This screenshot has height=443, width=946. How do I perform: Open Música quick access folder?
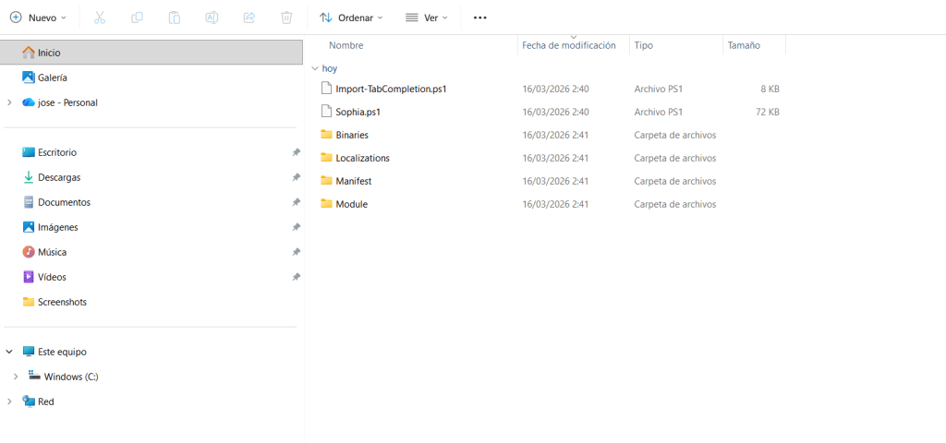pyautogui.click(x=52, y=252)
